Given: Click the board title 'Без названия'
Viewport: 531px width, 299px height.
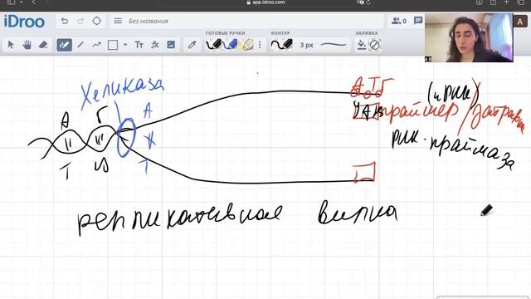Looking at the screenshot, I should pyautogui.click(x=149, y=21).
